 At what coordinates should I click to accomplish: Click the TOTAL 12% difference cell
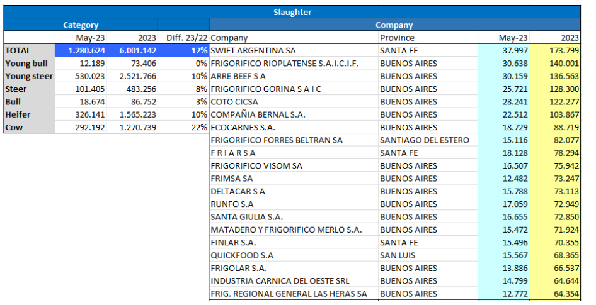(x=183, y=50)
